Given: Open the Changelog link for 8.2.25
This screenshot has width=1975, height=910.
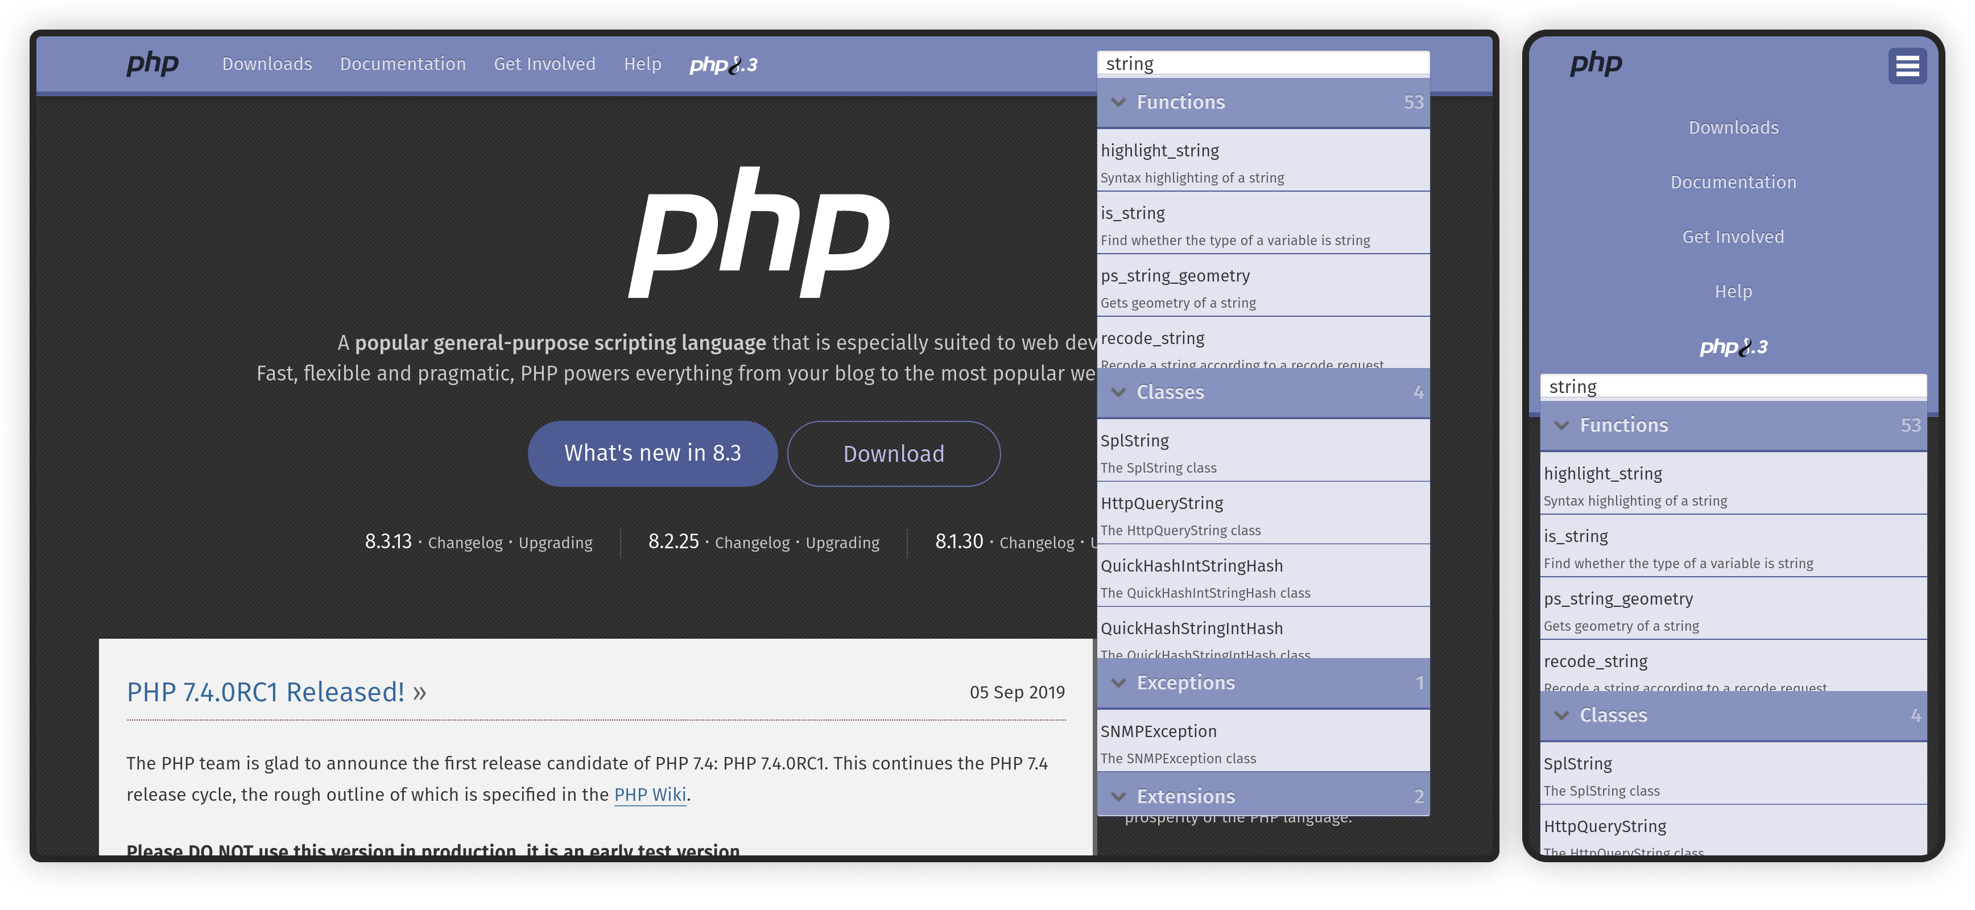Looking at the screenshot, I should [x=751, y=543].
